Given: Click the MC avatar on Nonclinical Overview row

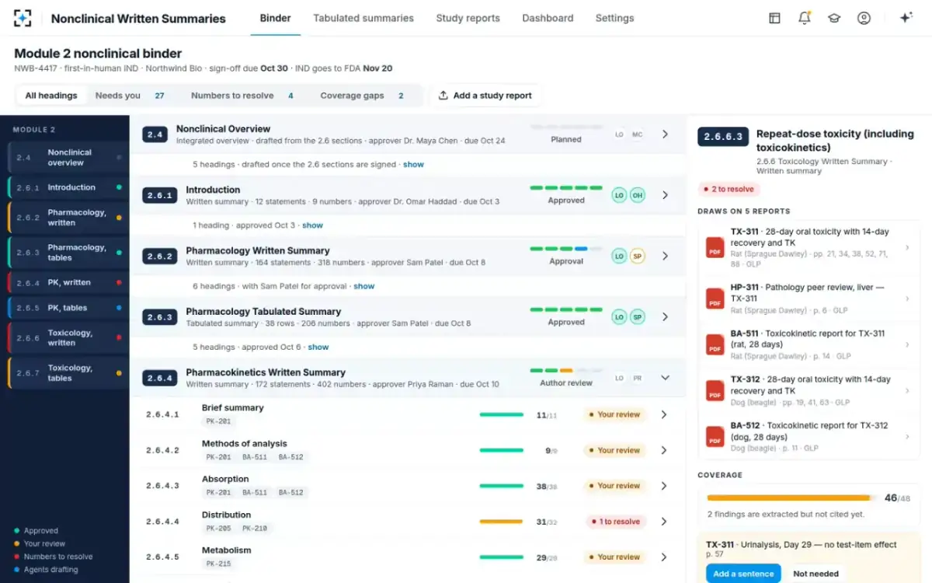Looking at the screenshot, I should [x=638, y=134].
